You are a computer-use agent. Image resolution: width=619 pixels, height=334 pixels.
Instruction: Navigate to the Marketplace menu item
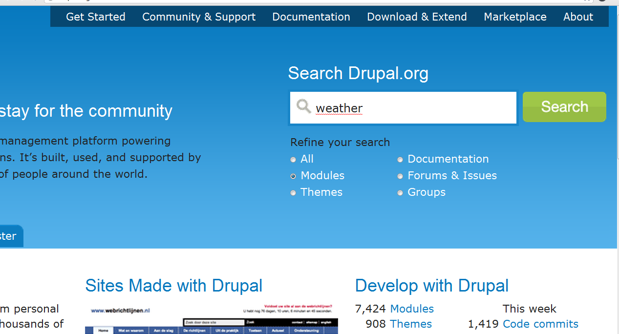[515, 17]
